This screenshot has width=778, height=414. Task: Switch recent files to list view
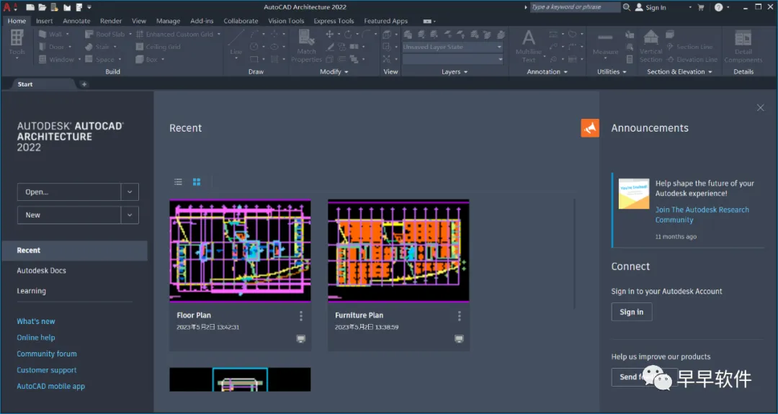click(178, 182)
